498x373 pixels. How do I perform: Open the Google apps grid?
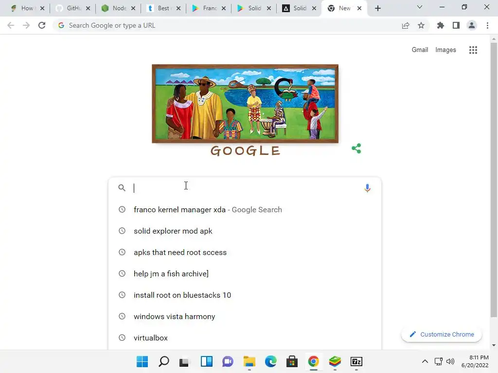473,50
